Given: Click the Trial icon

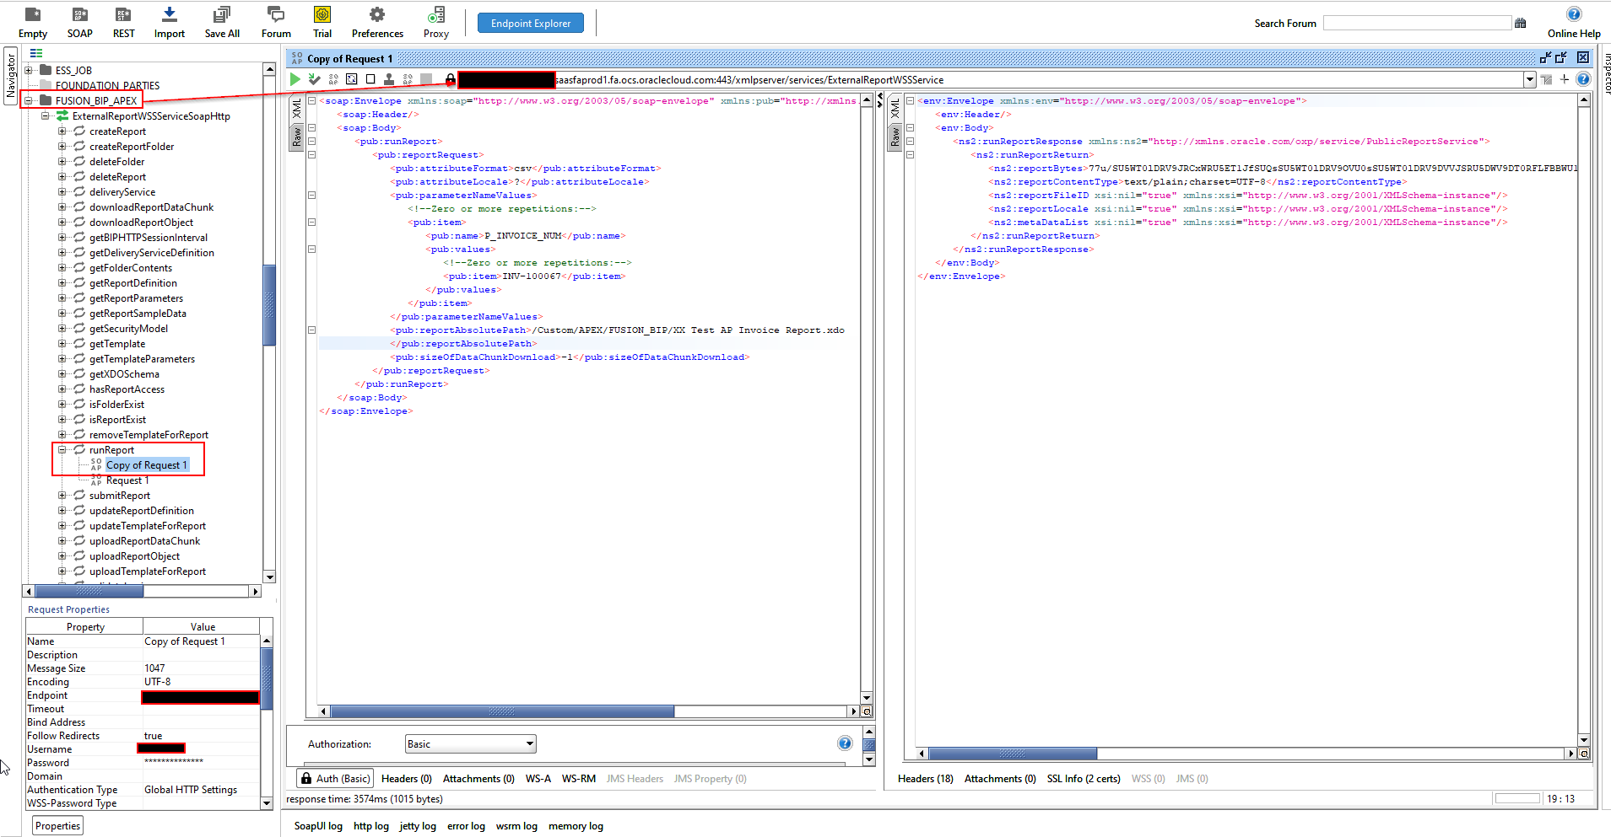Looking at the screenshot, I should [x=322, y=14].
